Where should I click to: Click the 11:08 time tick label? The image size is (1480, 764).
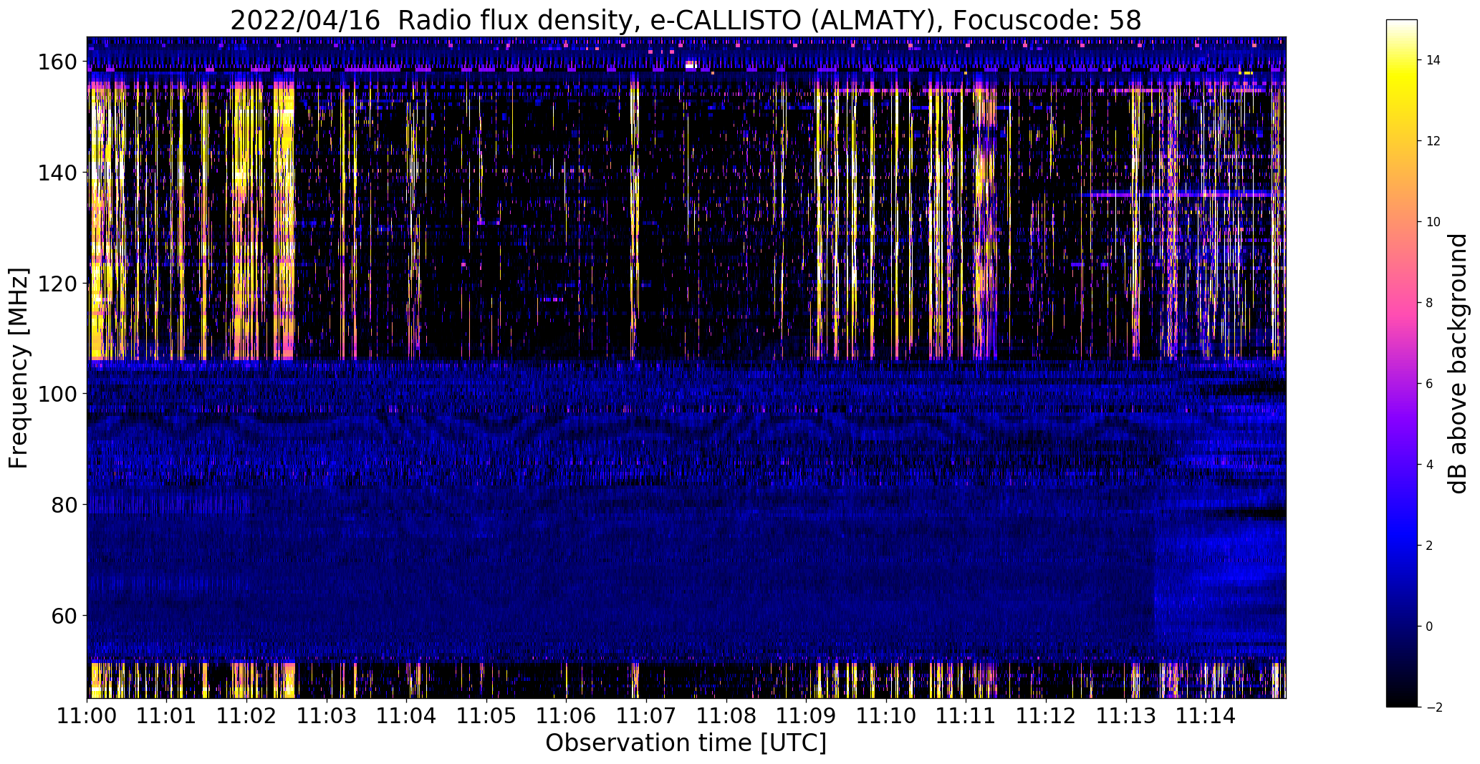pos(726,715)
